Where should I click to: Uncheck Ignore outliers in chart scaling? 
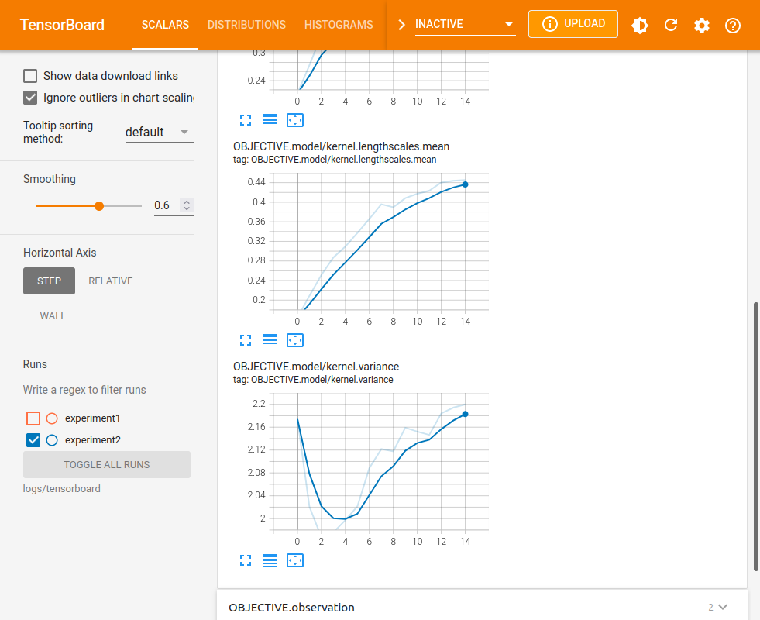29,98
